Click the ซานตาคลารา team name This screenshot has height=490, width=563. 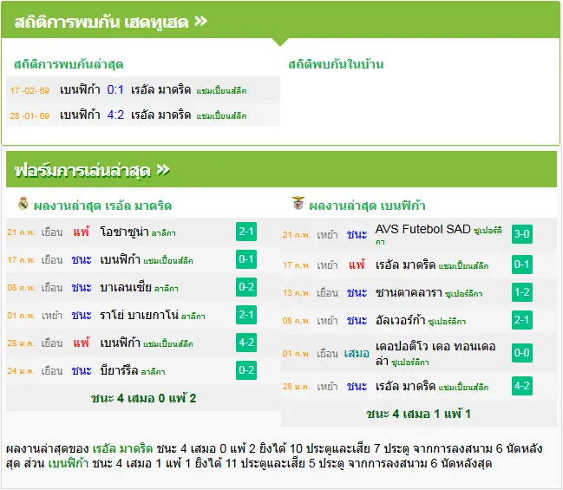409,292
